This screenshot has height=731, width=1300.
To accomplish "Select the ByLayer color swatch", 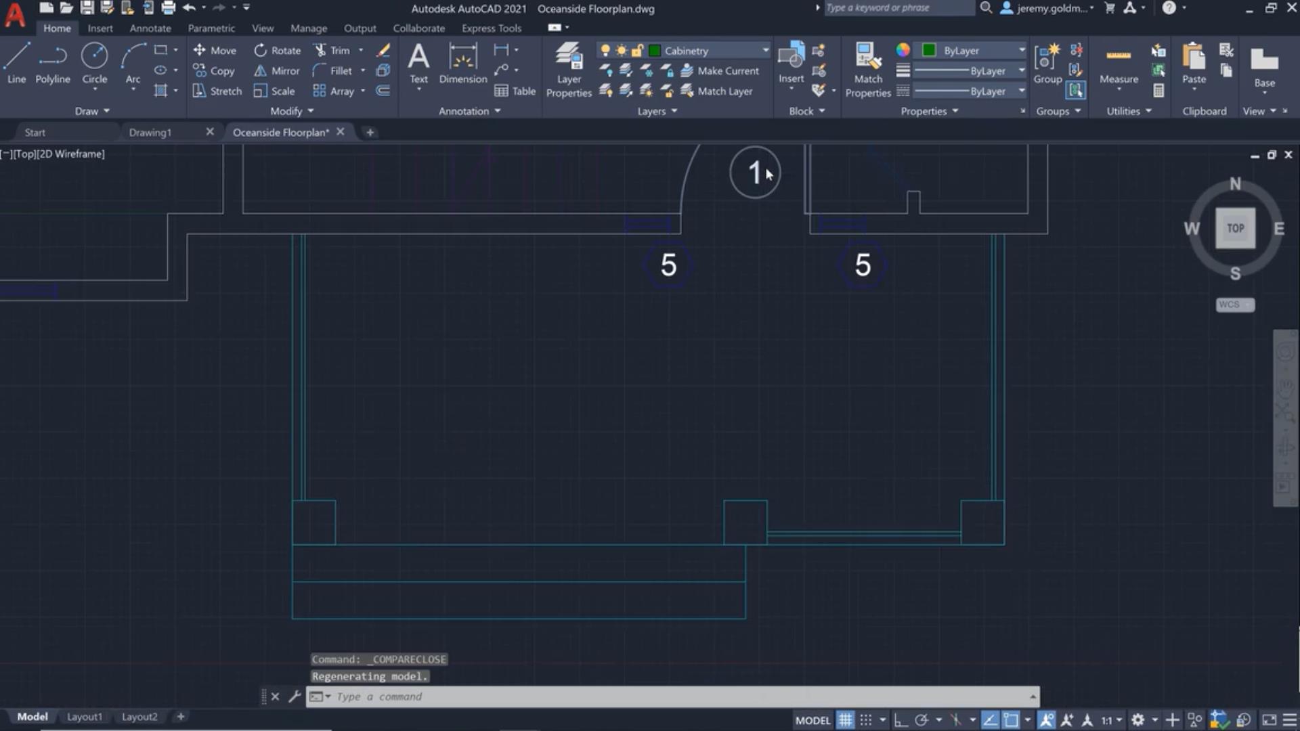I will pyautogui.click(x=930, y=49).
